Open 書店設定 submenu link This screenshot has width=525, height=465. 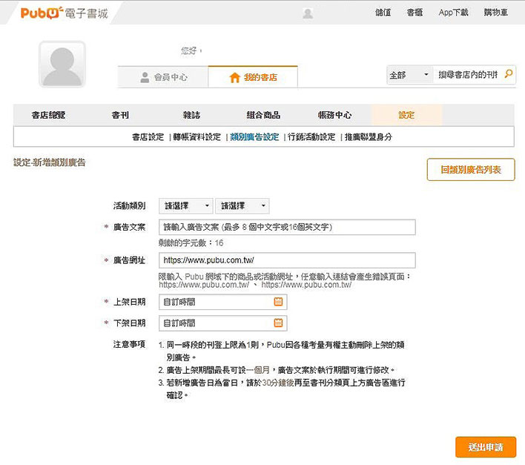click(148, 137)
